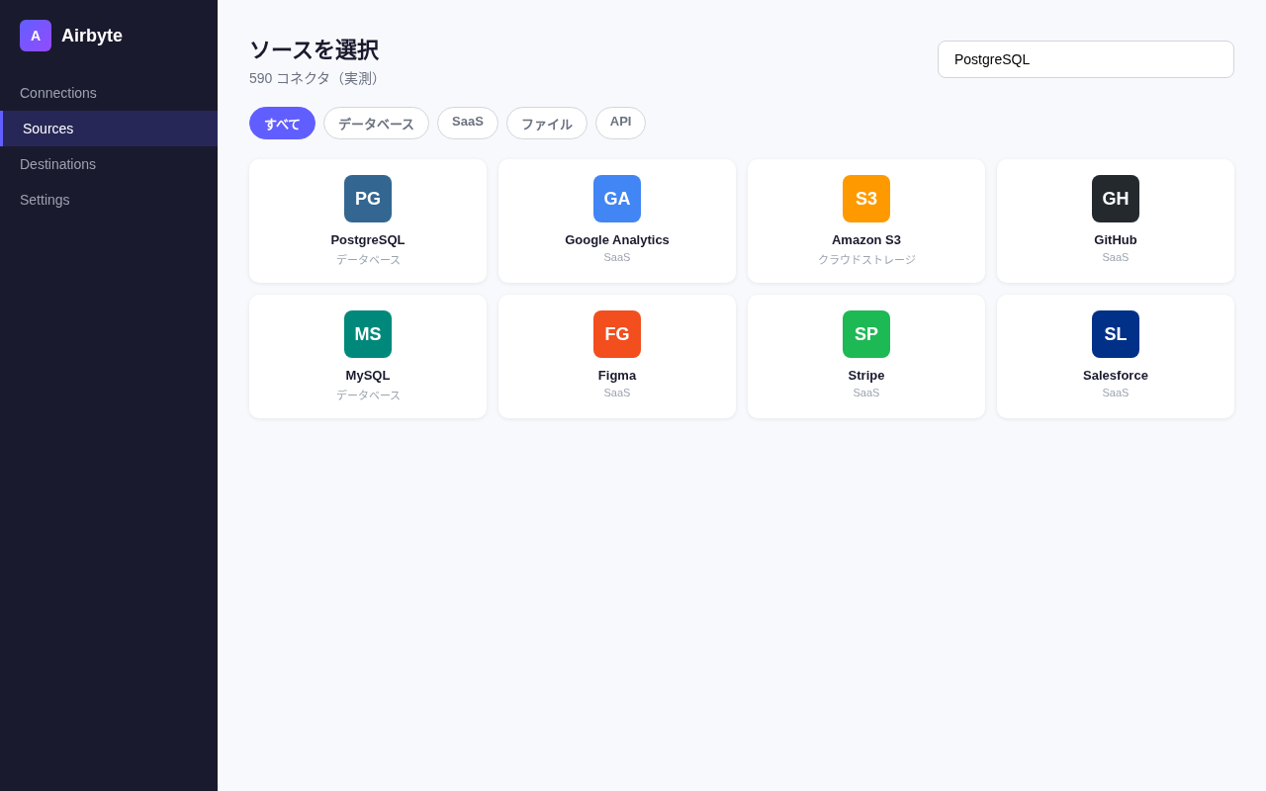This screenshot has width=1266, height=791.
Task: Click the Stripe card name
Action: [866, 375]
